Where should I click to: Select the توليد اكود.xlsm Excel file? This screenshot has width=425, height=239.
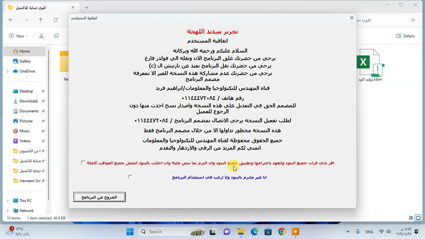coord(370,66)
